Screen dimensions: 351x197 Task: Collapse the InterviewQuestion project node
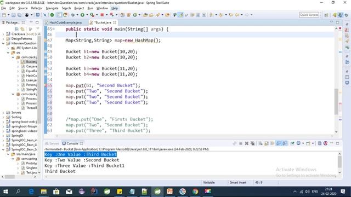[x=3, y=43]
